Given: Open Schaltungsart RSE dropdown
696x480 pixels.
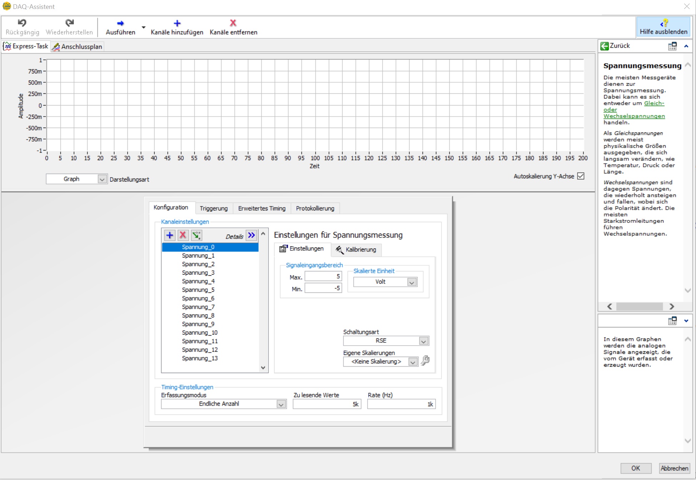Looking at the screenshot, I should (424, 341).
